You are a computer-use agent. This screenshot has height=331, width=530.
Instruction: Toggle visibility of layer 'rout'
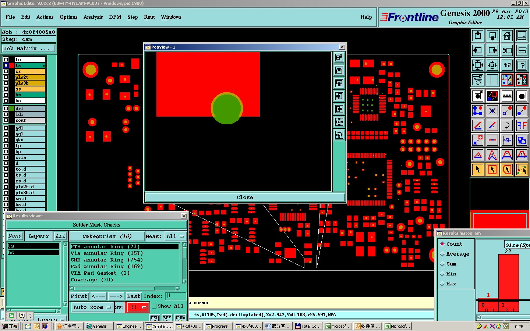tap(6, 120)
